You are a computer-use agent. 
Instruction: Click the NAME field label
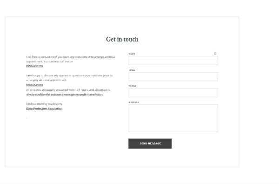click(132, 54)
